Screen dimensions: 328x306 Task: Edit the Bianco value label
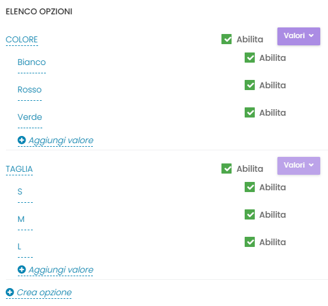click(x=32, y=62)
